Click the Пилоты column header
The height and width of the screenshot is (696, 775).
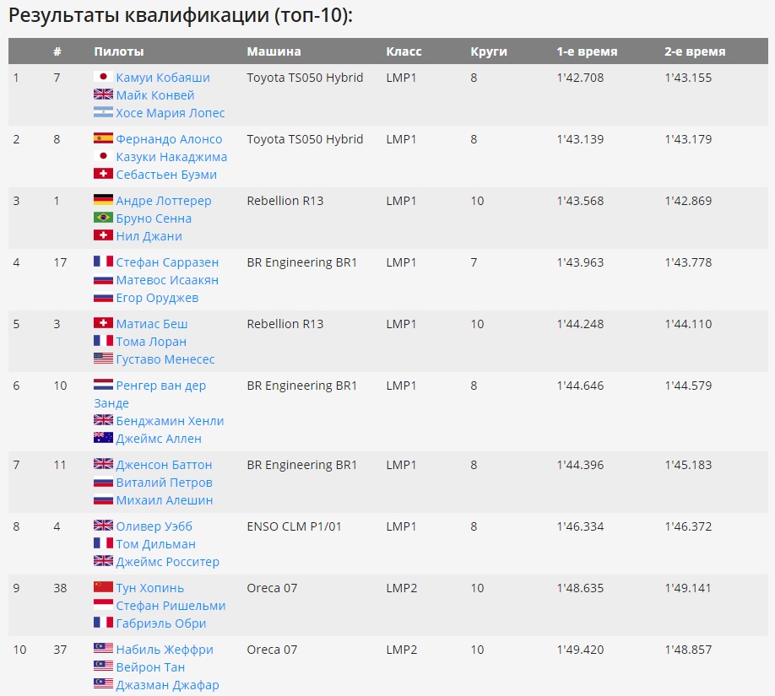[119, 51]
